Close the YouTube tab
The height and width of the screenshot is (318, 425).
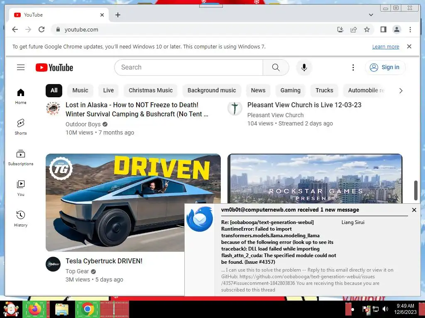[102, 15]
